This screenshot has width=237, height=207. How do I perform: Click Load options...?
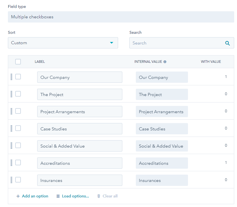[74, 196]
